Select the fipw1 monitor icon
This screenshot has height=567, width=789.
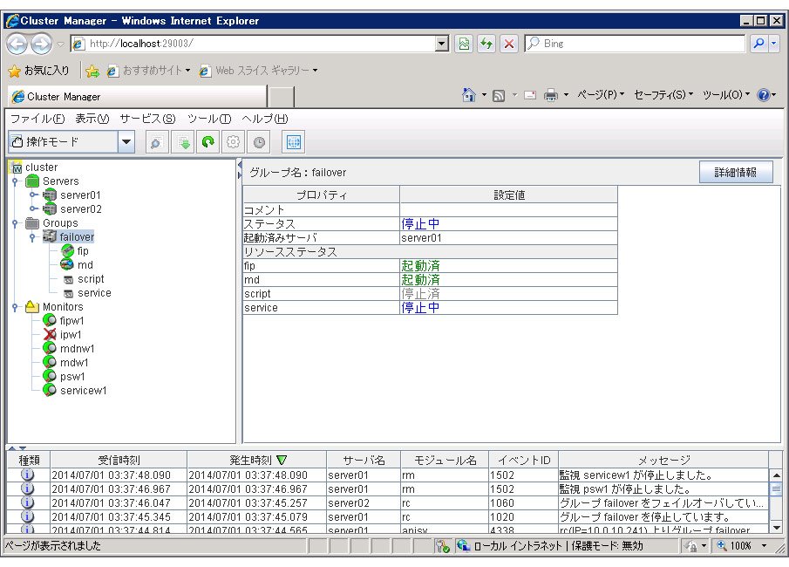point(50,320)
